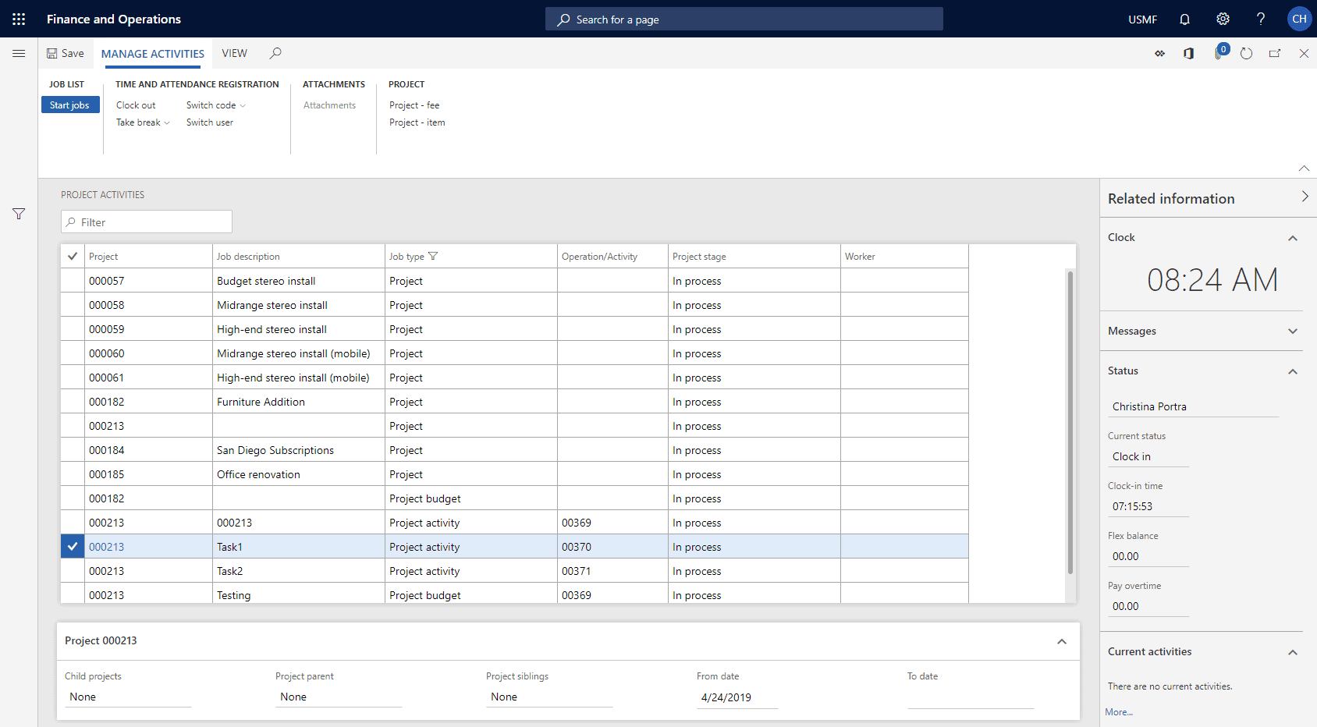Click the Search for a page box
The width and height of the screenshot is (1317, 727).
coord(744,19)
